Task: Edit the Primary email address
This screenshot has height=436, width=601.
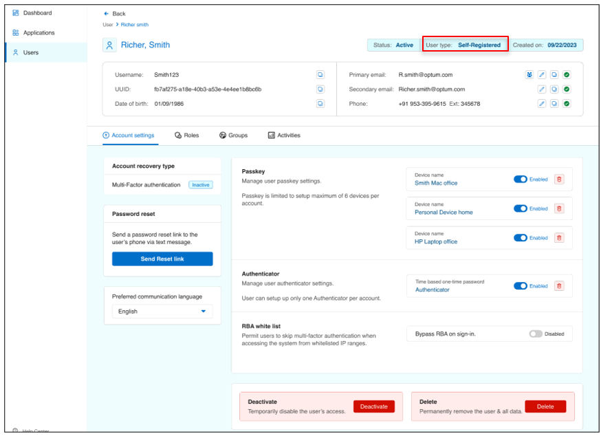Action: (x=542, y=75)
